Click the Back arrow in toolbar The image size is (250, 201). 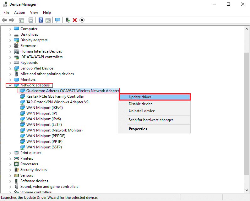point(4,20)
